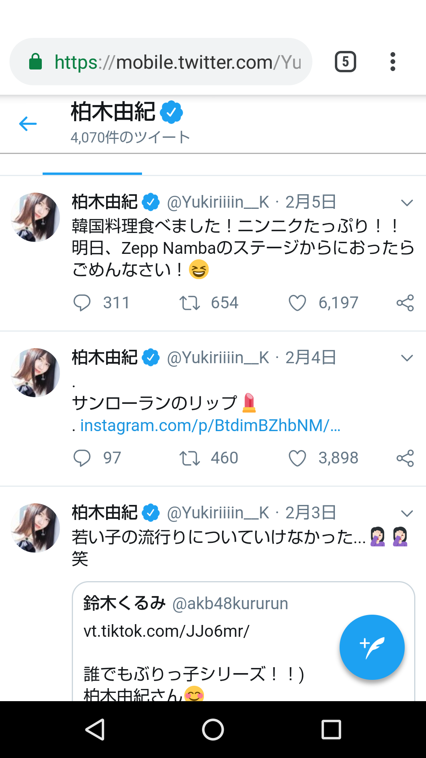Like the February 4 tweet with 3,898 likes

click(297, 458)
